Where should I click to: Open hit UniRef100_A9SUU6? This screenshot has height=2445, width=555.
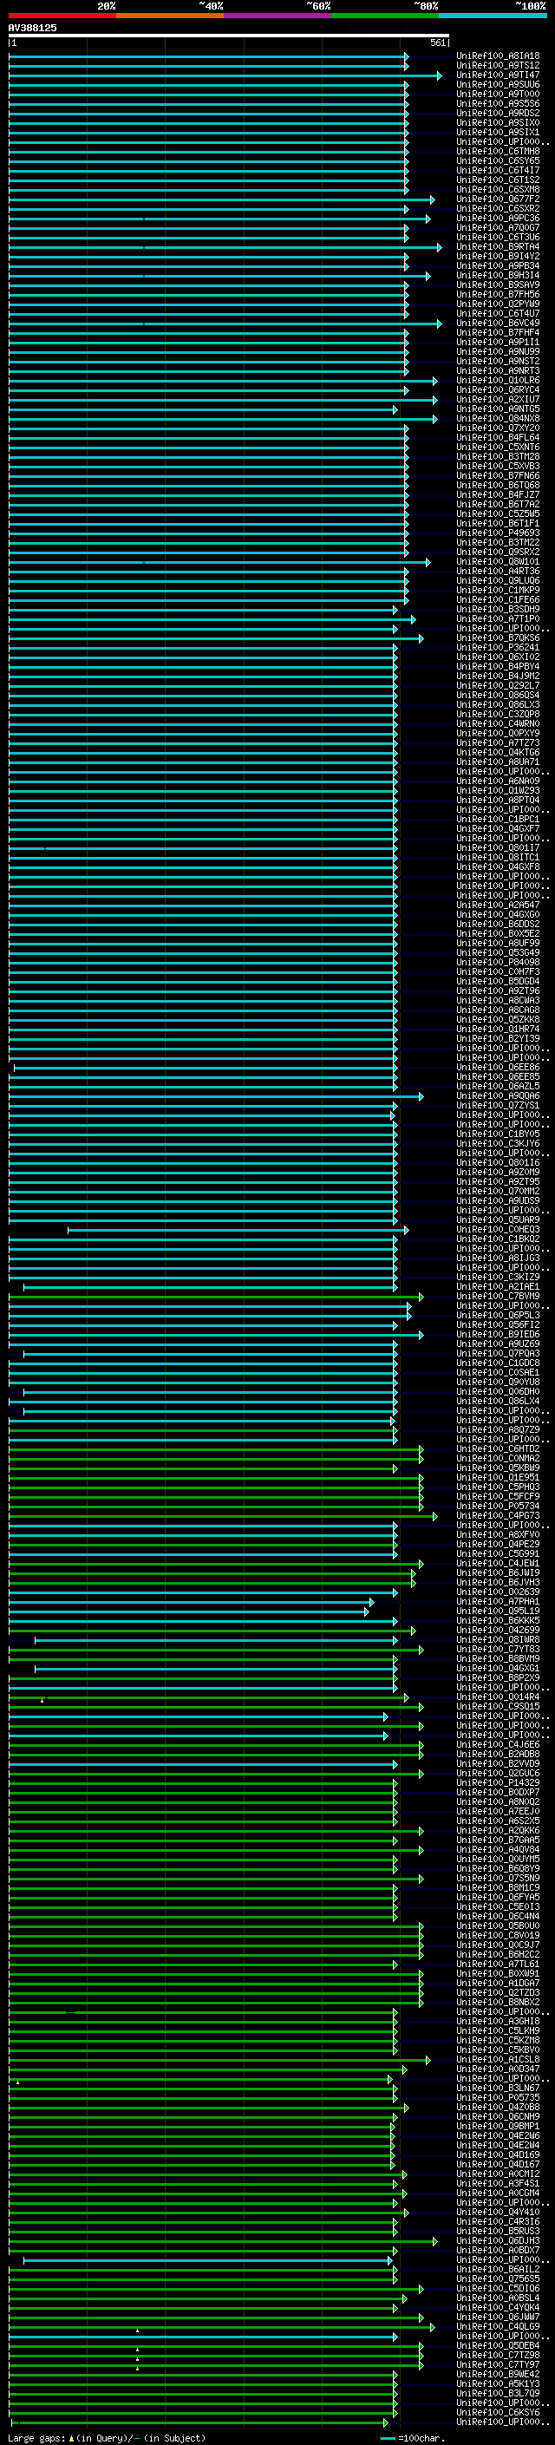pyautogui.click(x=498, y=84)
